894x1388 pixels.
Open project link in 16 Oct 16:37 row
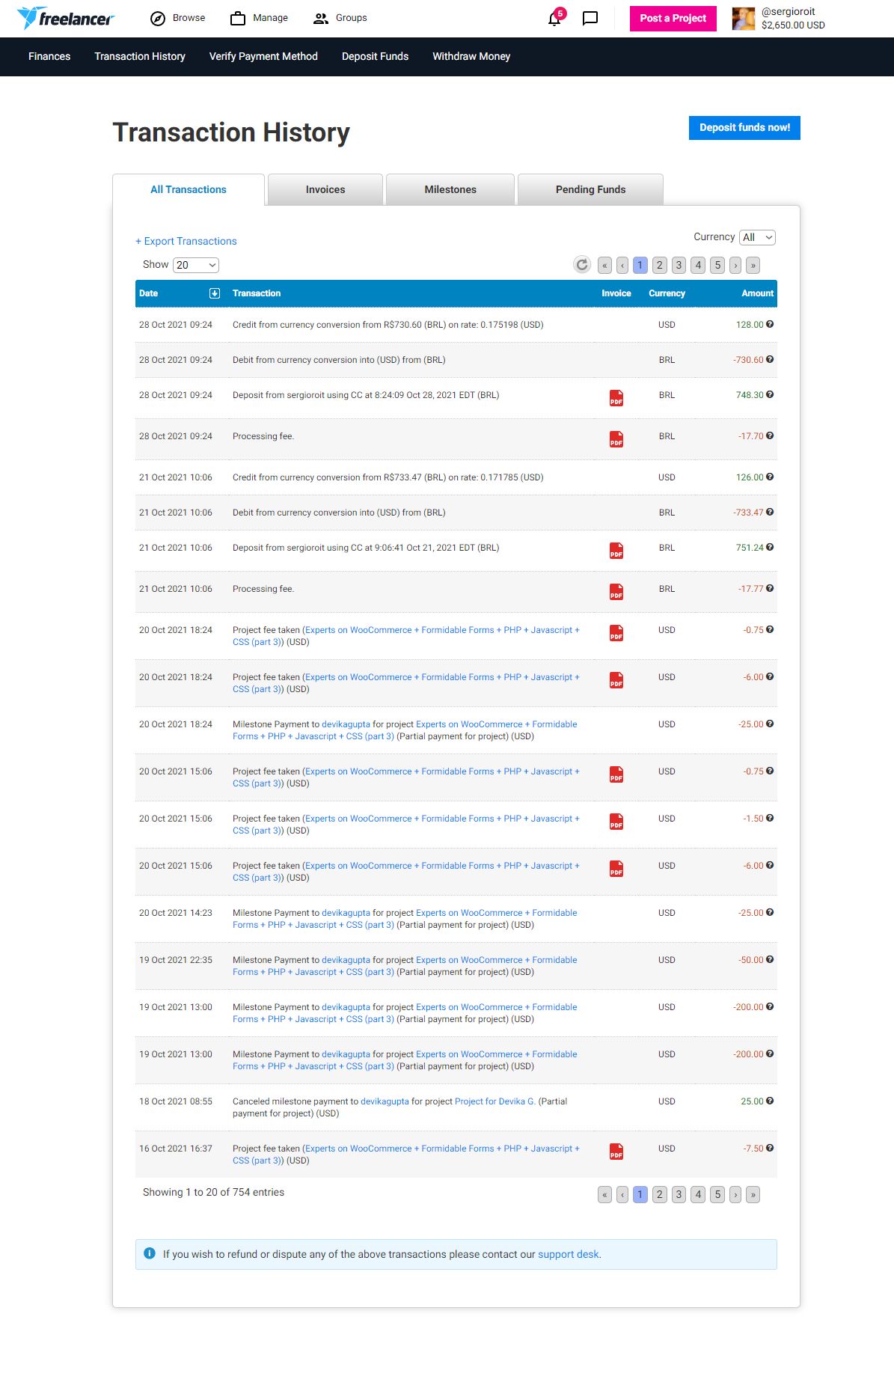click(405, 1155)
